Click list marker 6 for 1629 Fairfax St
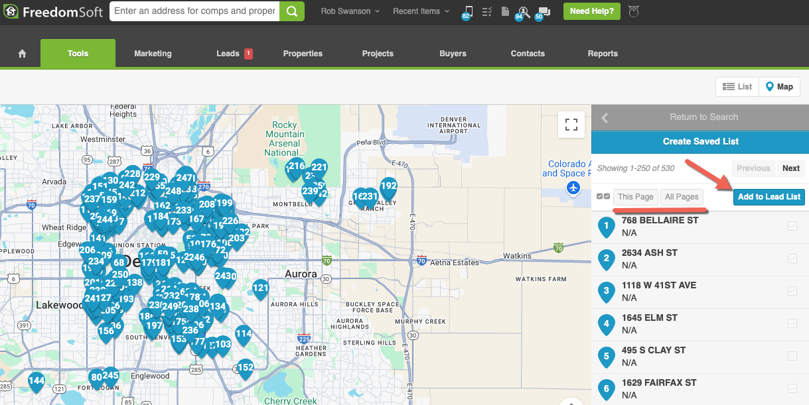Image resolution: width=809 pixels, height=405 pixels. (x=606, y=390)
